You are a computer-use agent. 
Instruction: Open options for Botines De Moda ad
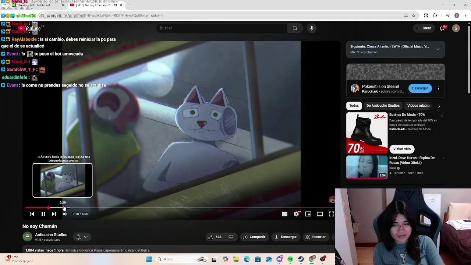click(442, 115)
